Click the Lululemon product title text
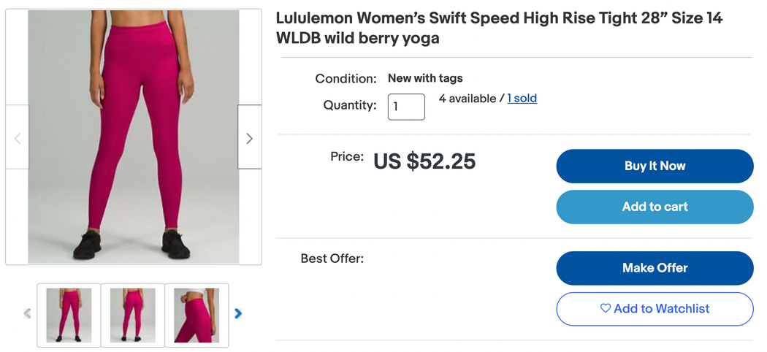The image size is (767, 352). [499, 28]
